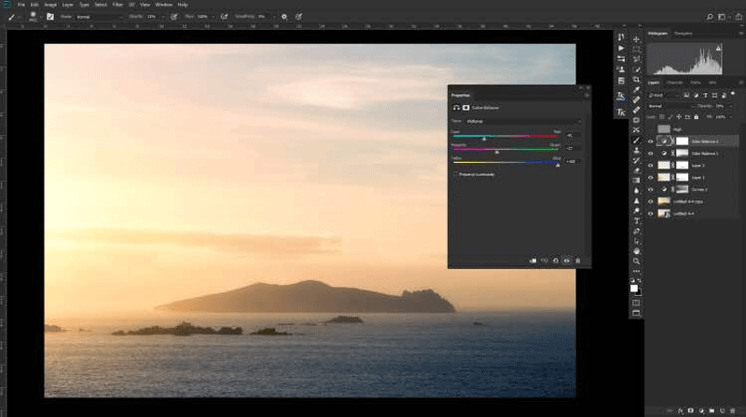The image size is (746, 417).
Task: Select the Type tool
Action: (x=636, y=221)
